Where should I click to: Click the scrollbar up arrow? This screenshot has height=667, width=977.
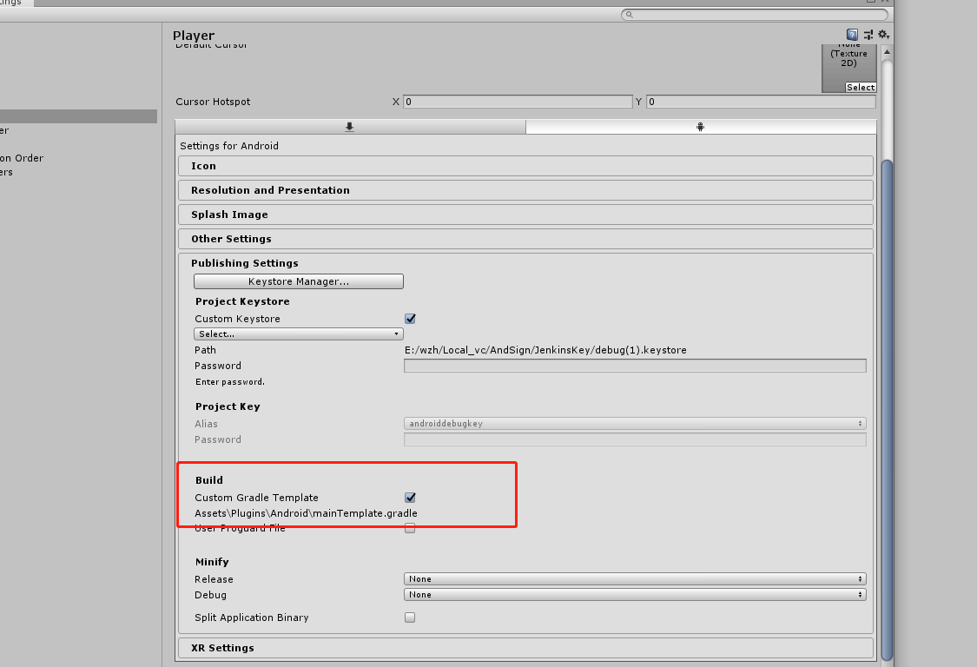887,52
